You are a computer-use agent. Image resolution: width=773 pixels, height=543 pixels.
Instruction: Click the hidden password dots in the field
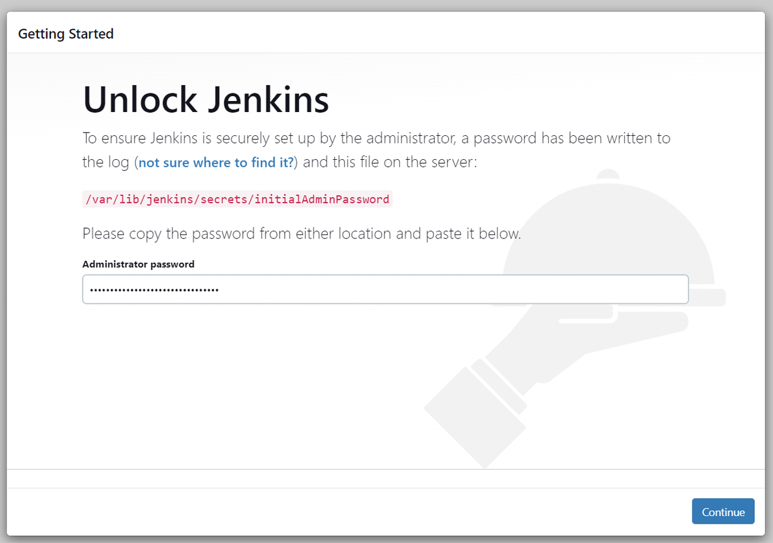point(155,289)
